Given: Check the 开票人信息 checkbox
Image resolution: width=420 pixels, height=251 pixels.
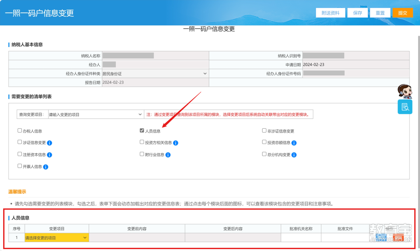Looking at the screenshot, I should [x=19, y=166].
